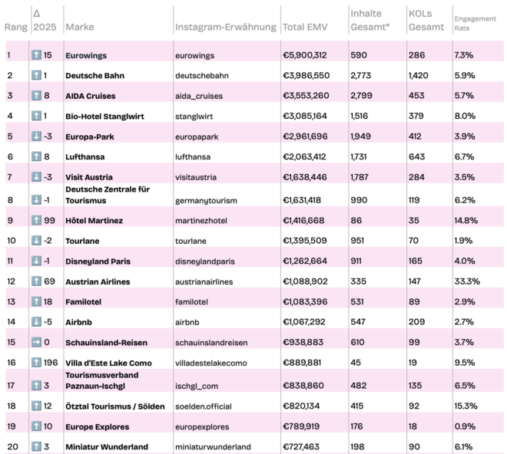Click the up arrow icon for Villa d'Este
Image resolution: width=507 pixels, height=454 pixels.
pyautogui.click(x=36, y=362)
